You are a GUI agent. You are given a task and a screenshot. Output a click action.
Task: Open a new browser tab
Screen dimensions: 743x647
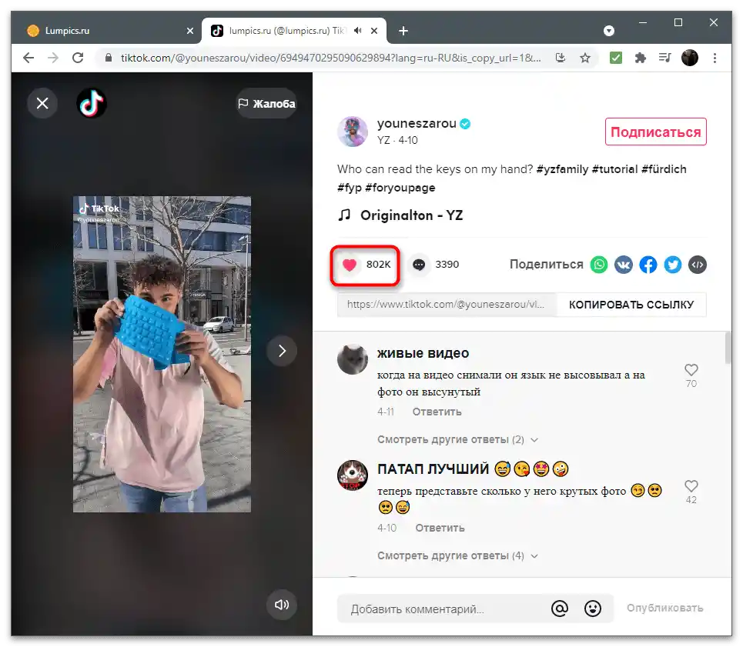403,31
